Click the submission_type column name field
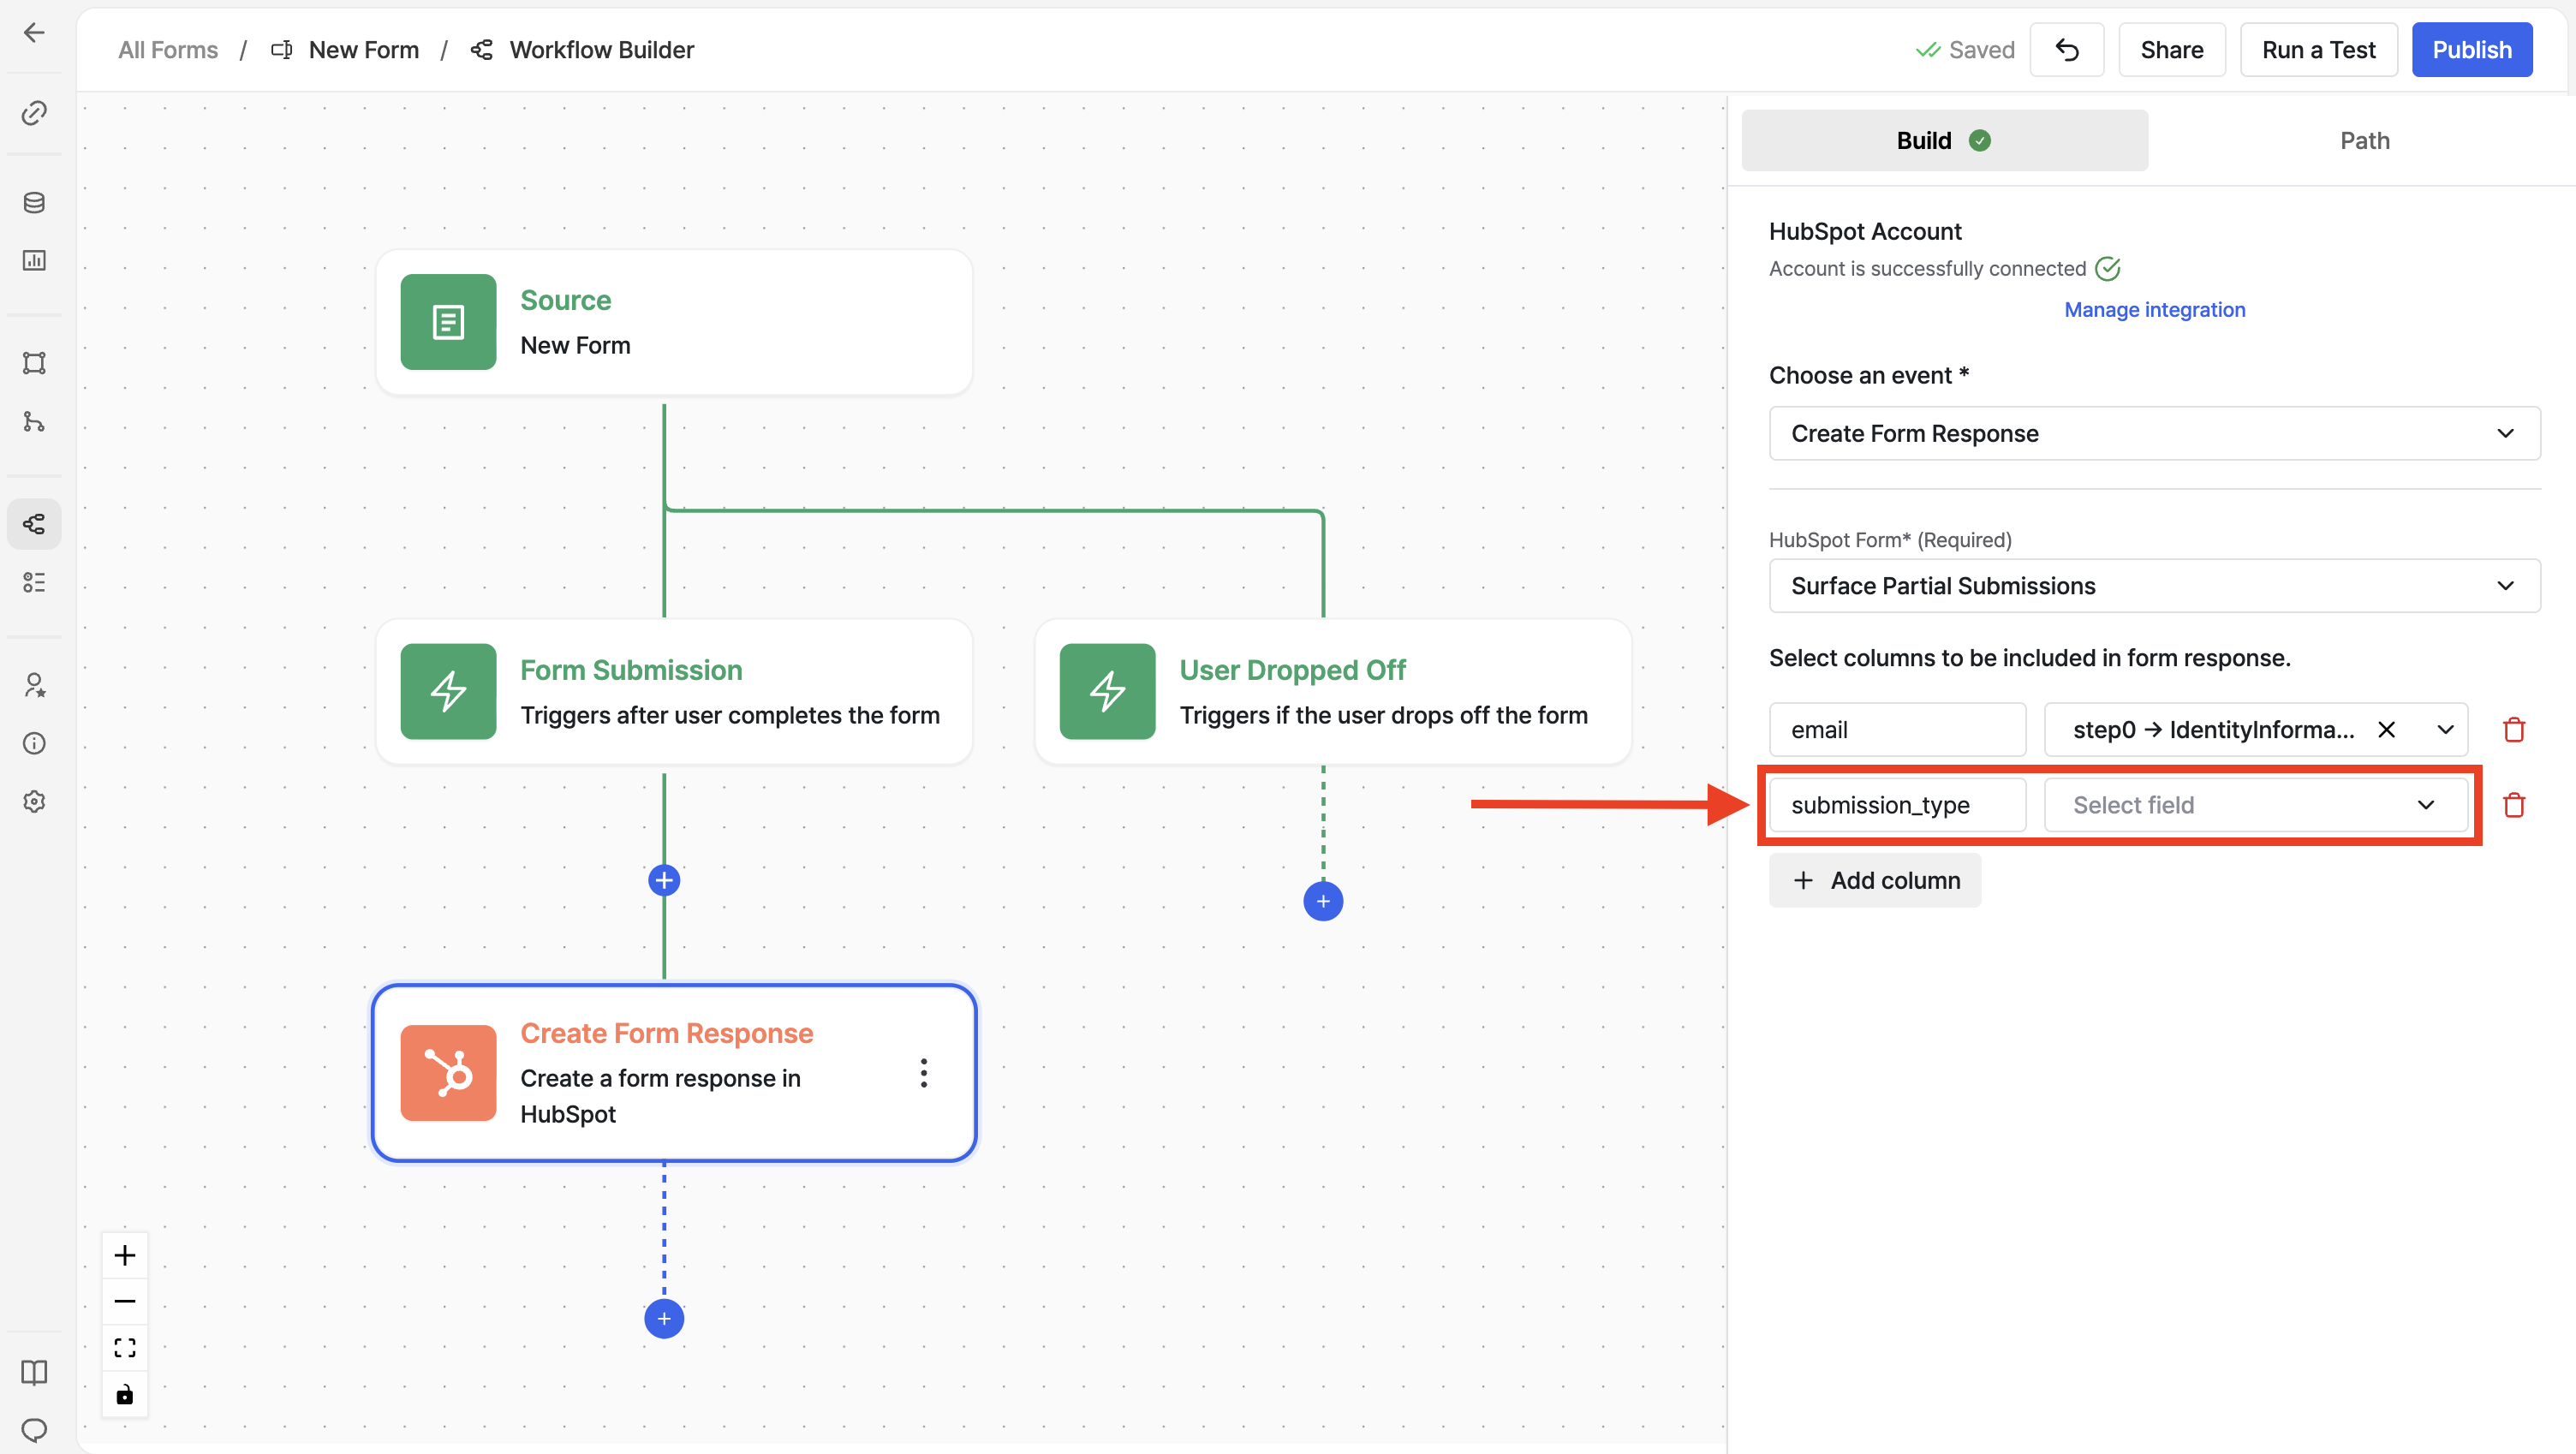 [1896, 805]
